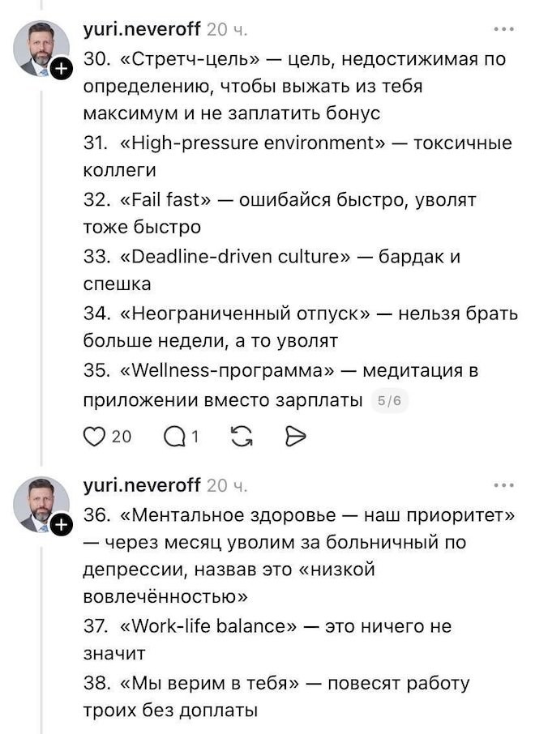
Task: Open the post text about «Неограниченный отпуск»
Action: [x=300, y=327]
